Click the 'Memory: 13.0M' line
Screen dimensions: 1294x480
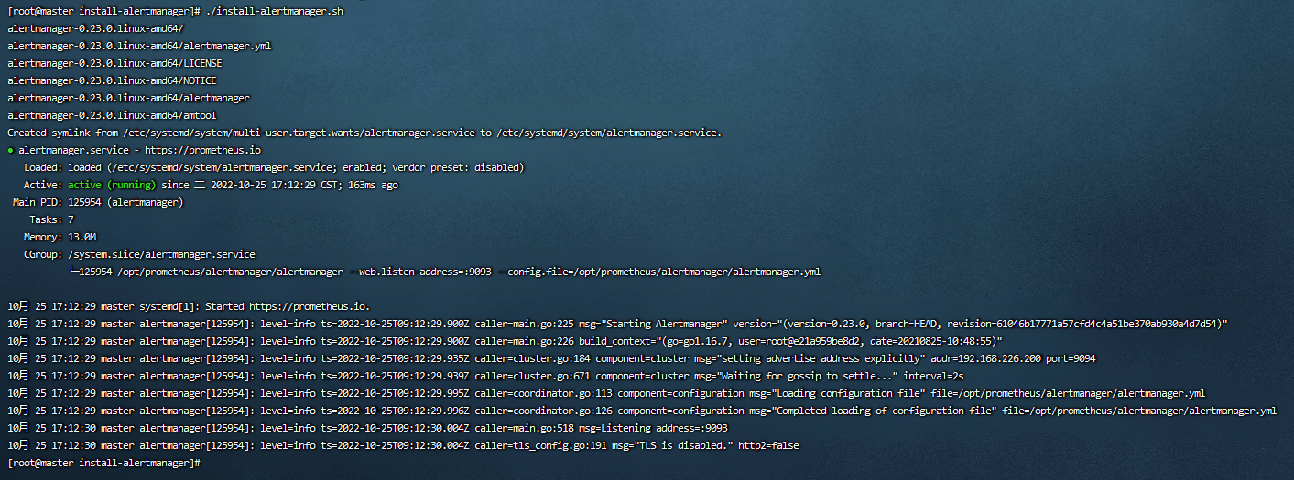coord(60,237)
